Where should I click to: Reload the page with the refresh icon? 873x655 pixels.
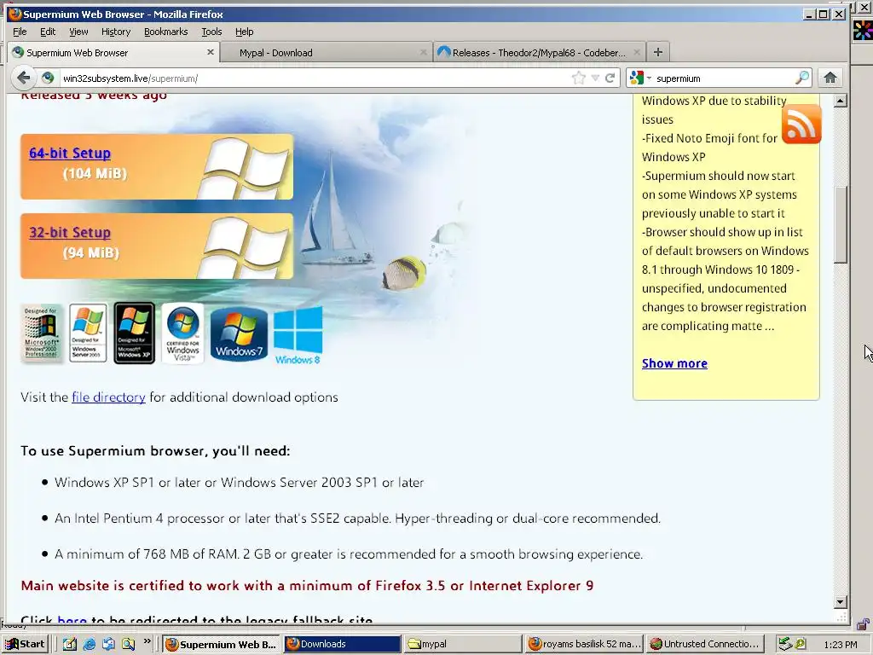[x=610, y=78]
